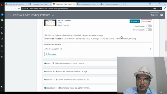Open the Double Top video thumbnail

click(50, 23)
